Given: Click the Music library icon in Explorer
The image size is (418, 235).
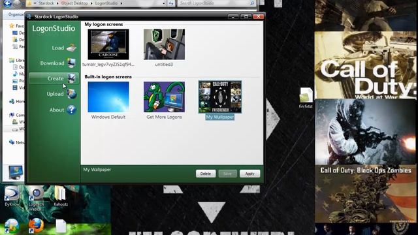Looking at the screenshot, I should pos(15,74).
